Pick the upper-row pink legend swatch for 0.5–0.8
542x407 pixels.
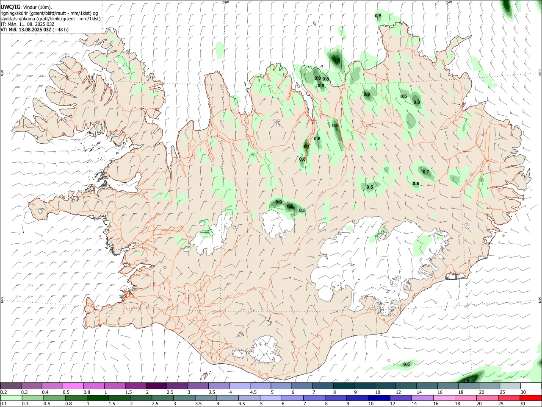tap(73, 386)
